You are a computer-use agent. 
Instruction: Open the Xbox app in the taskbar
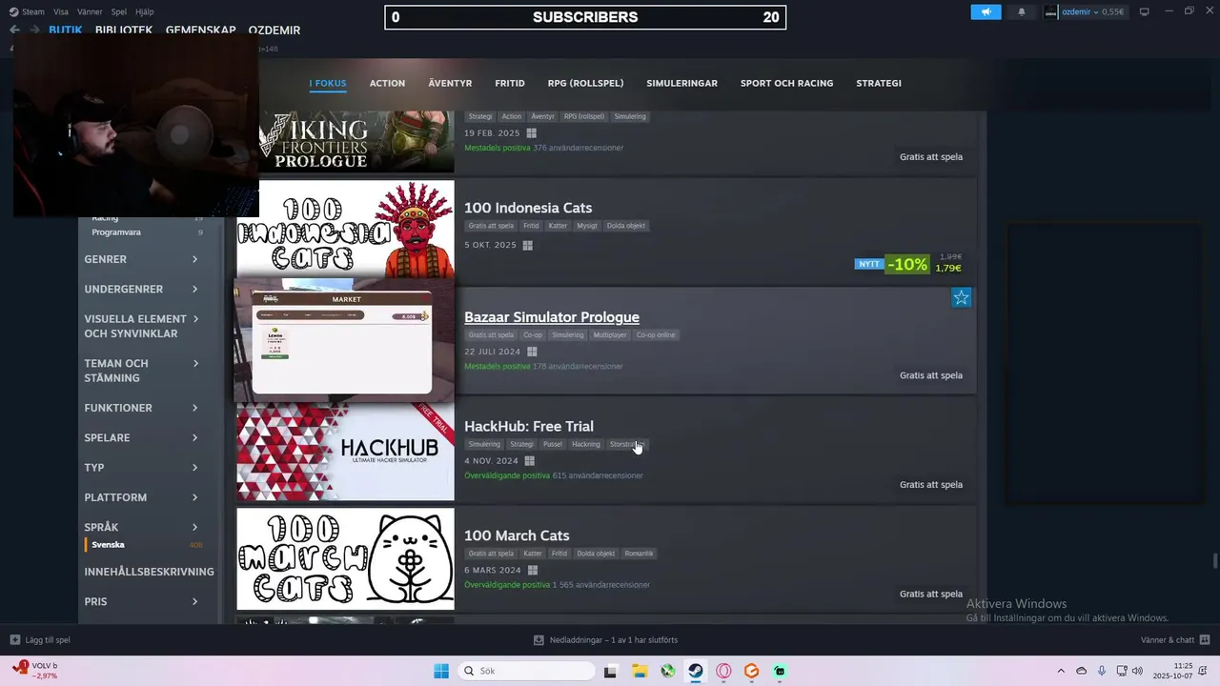click(x=667, y=671)
